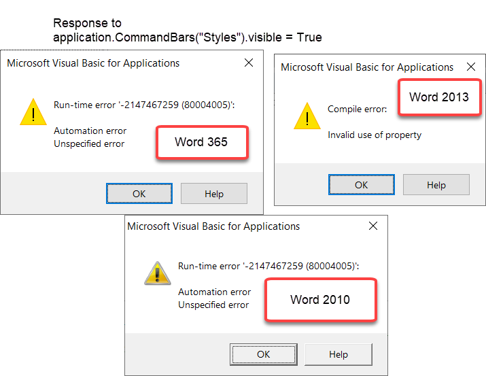Select 'Compile error:' text
Screen dimensions: 486x376
pos(357,109)
